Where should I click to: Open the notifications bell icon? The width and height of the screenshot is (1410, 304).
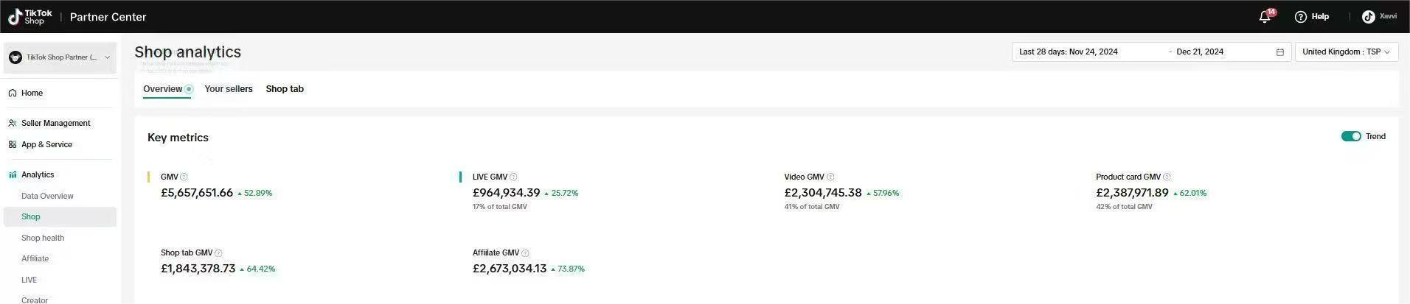[1265, 17]
